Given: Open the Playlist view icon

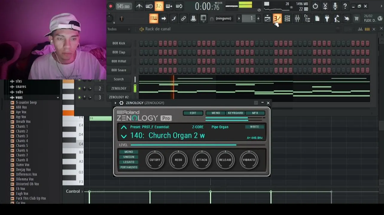Looking at the screenshot, I should tap(267, 19).
